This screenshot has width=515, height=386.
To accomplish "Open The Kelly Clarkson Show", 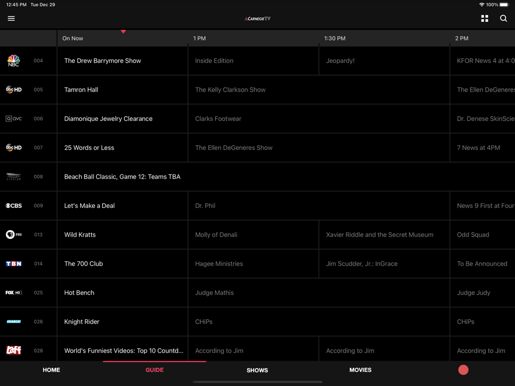I will tap(319, 90).
